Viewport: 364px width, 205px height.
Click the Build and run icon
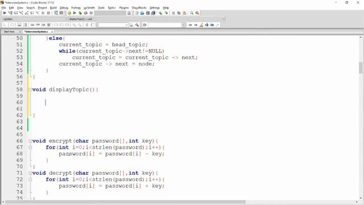point(80,13)
